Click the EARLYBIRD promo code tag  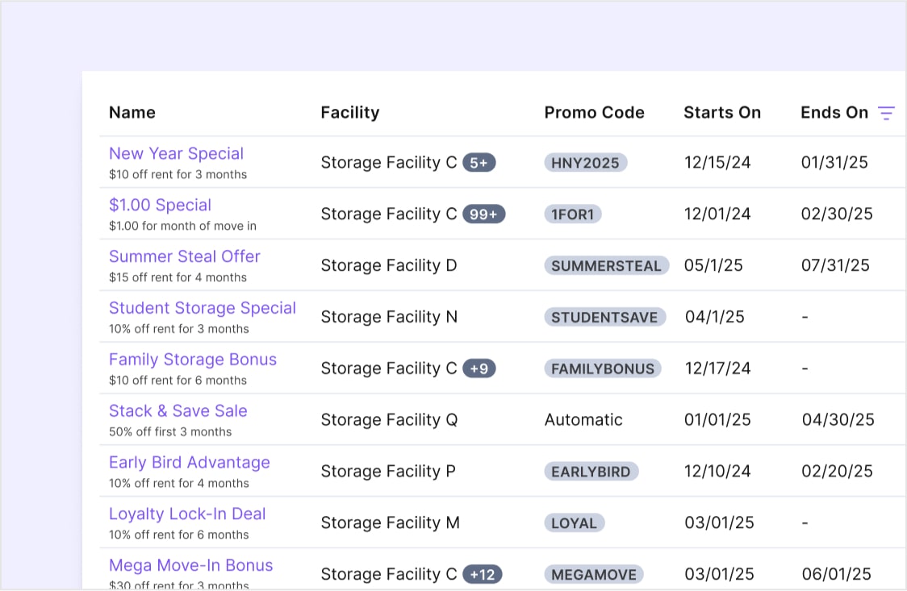coord(591,472)
